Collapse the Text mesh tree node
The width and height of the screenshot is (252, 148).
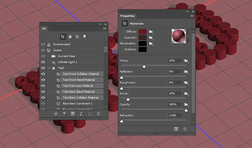click(49, 68)
